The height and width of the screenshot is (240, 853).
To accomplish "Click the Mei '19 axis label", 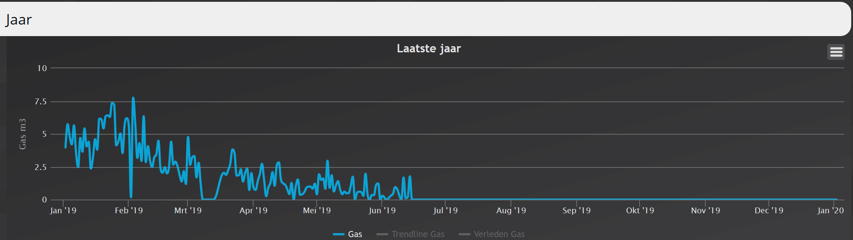I will (317, 210).
